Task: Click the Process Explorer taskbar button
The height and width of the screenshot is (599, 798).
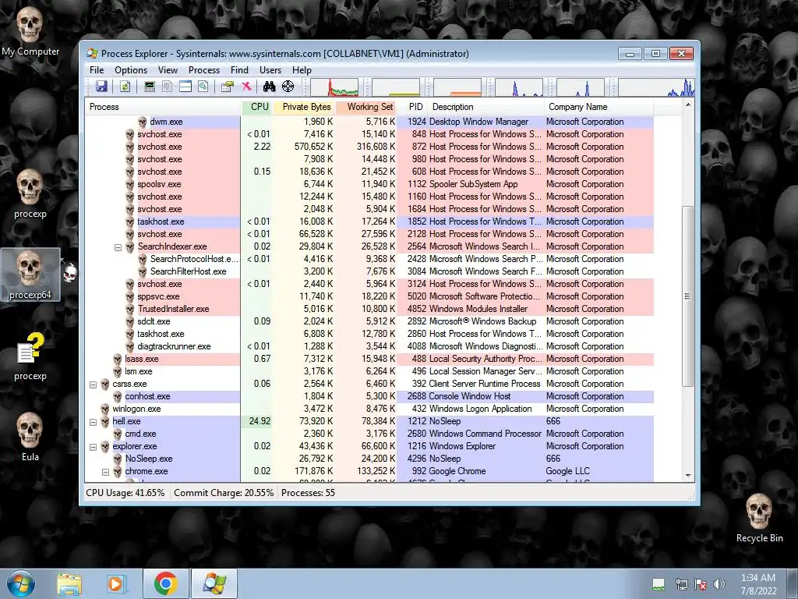Action: coord(214,583)
